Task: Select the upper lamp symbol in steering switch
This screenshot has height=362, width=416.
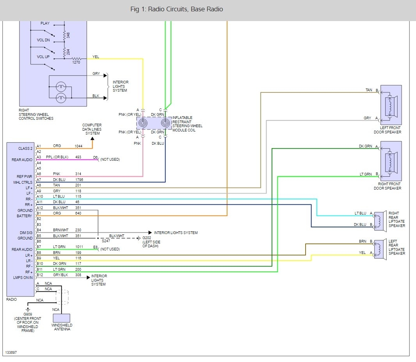Action: click(61, 86)
